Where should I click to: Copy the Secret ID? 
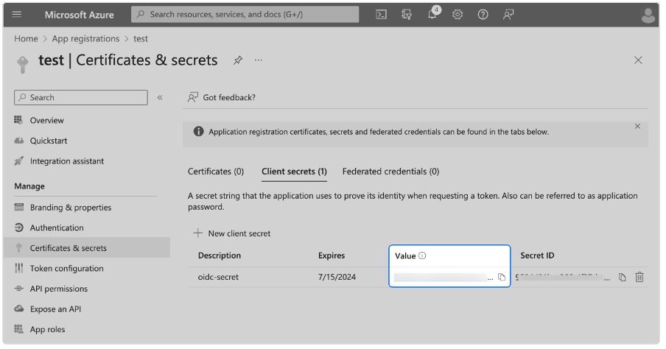tap(622, 277)
